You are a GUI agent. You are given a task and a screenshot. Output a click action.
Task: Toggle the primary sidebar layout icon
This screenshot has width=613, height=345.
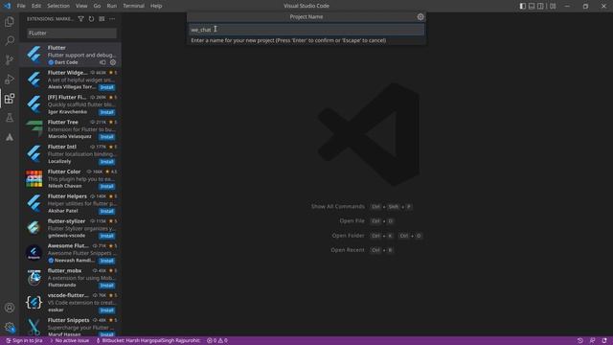(x=522, y=6)
